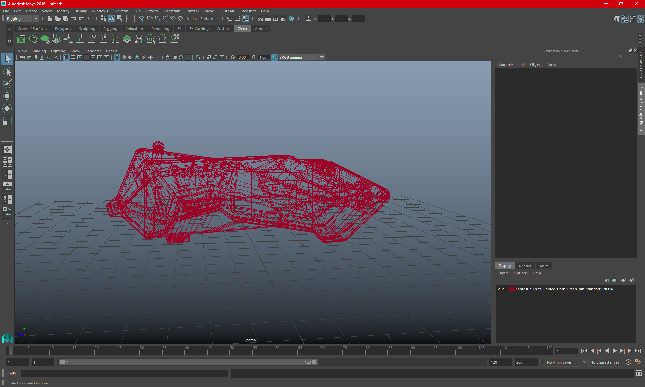Click the XGen add guides icon
Image resolution: width=645 pixels, height=387 pixels.
pos(80,39)
